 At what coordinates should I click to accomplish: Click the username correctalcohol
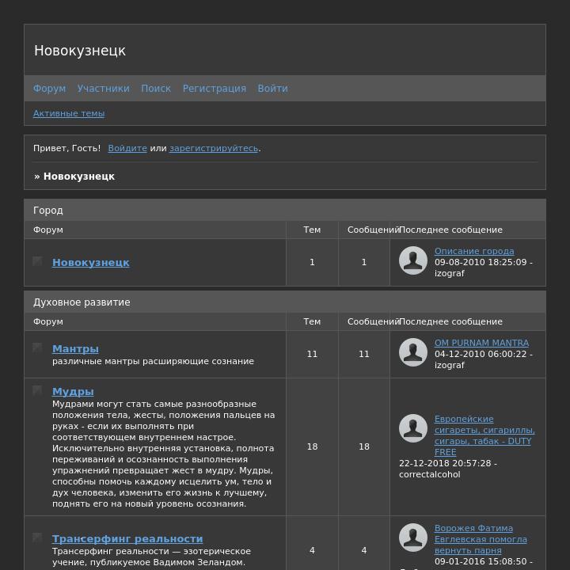click(429, 474)
